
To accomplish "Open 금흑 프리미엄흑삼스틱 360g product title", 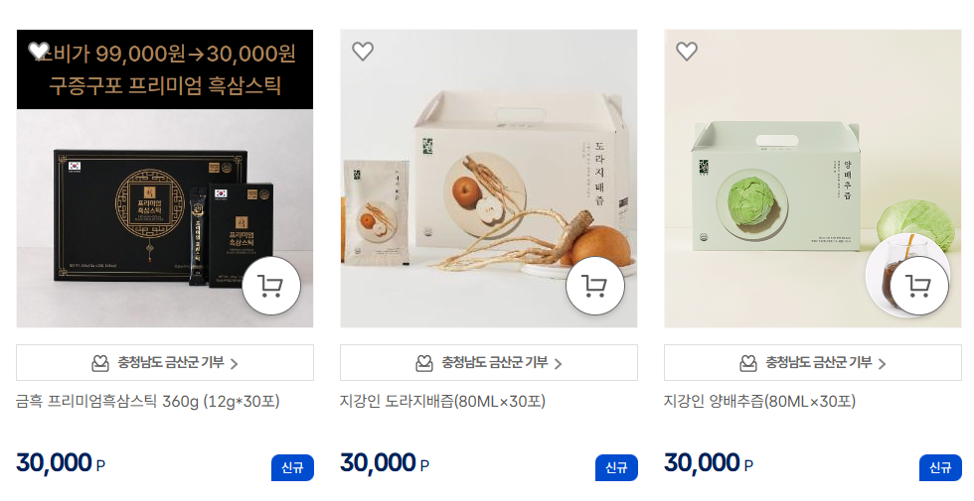I will (148, 402).
